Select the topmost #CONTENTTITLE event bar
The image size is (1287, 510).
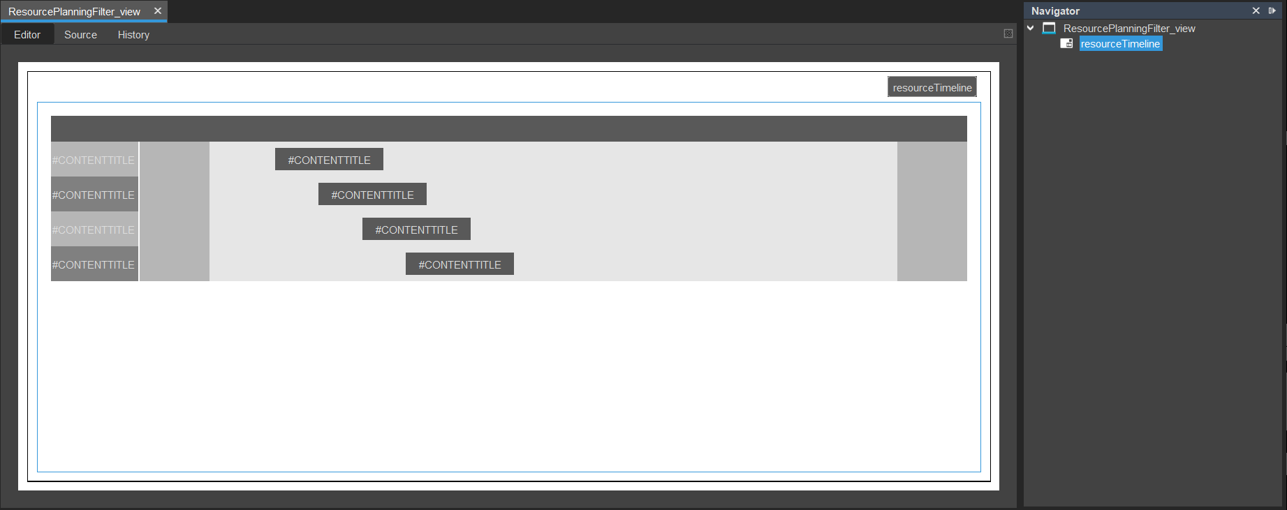pos(329,160)
